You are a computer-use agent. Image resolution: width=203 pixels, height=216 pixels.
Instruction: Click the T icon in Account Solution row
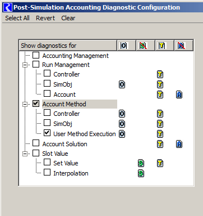[160, 144]
